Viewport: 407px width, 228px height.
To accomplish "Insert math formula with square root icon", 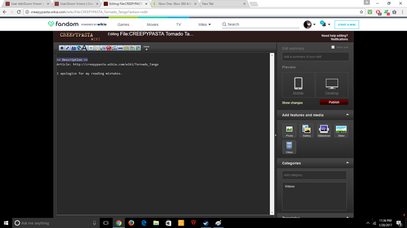I will tap(102, 48).
